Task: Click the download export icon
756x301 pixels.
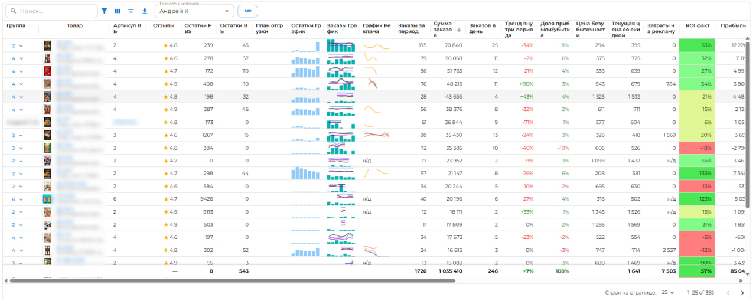Action: (145, 11)
